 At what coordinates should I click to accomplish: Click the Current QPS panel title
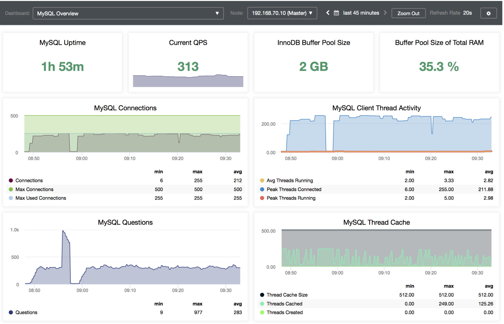coord(188,43)
